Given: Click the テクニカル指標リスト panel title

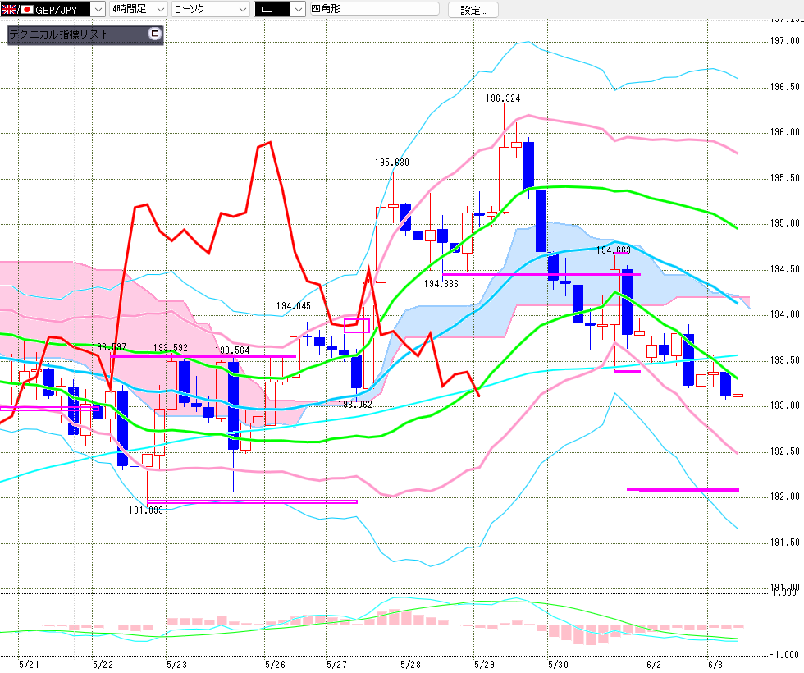Looking at the screenshot, I should pyautogui.click(x=59, y=34).
